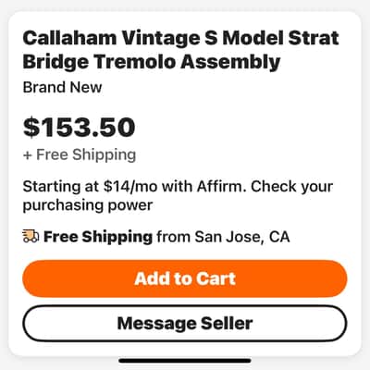Tap the word Callaham in title

coord(69,38)
